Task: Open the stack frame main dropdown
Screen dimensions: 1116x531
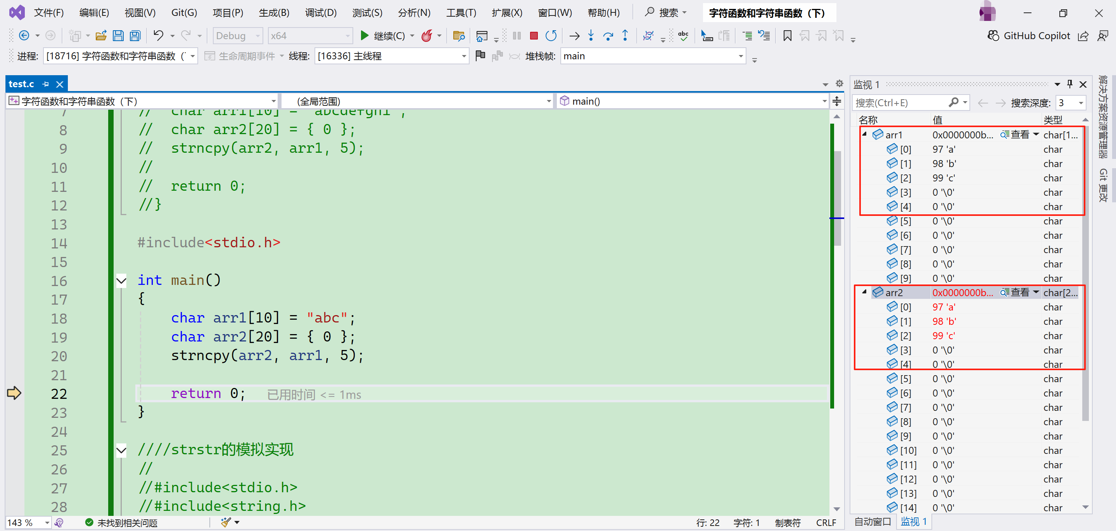Action: [740, 56]
